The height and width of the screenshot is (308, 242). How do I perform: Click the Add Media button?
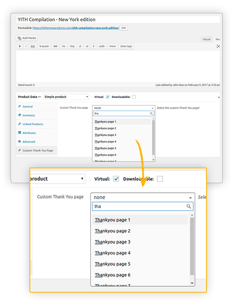27,38
